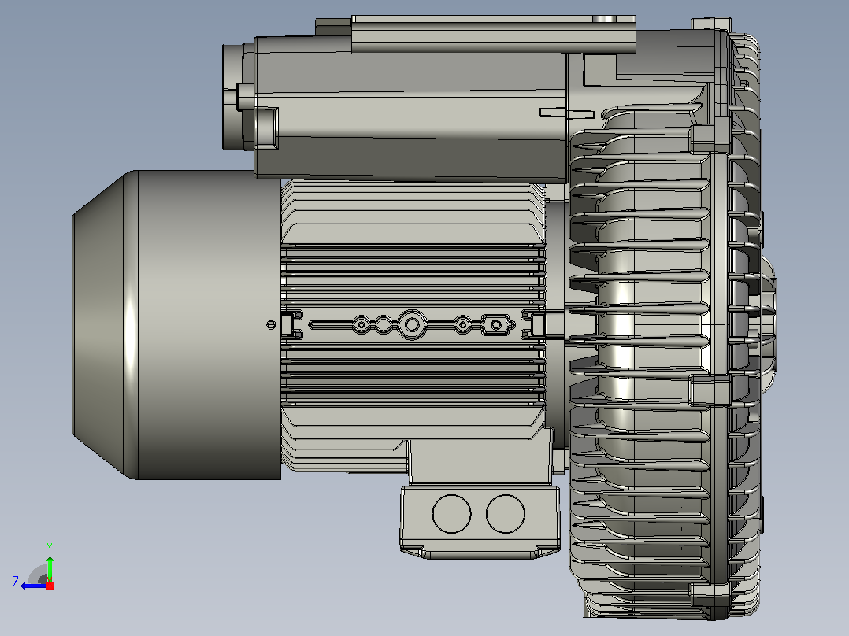Select the large central round boss on motor body

point(412,325)
